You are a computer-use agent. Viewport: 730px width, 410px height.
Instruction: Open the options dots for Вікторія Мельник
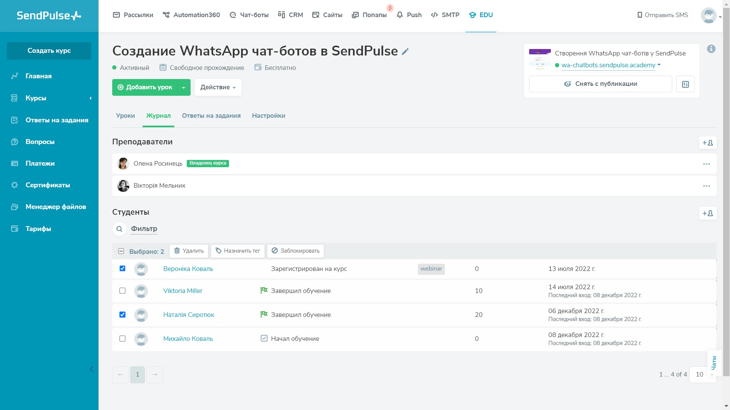pos(706,186)
